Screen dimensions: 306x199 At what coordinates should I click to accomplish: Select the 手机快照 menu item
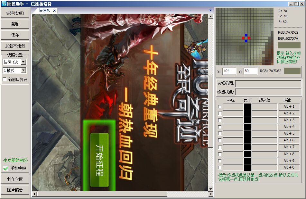15,168
